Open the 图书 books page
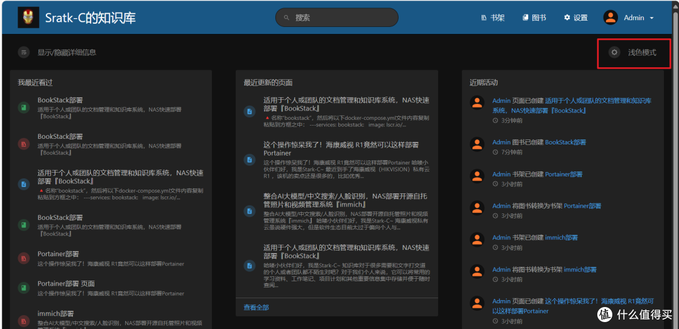The height and width of the screenshot is (329, 679). (534, 18)
